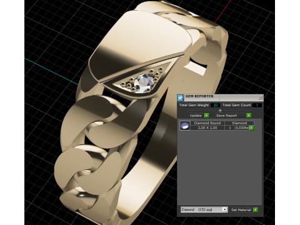Click the '0,030tw' weight cell
This screenshot has width=300, height=225.
pos(242,127)
